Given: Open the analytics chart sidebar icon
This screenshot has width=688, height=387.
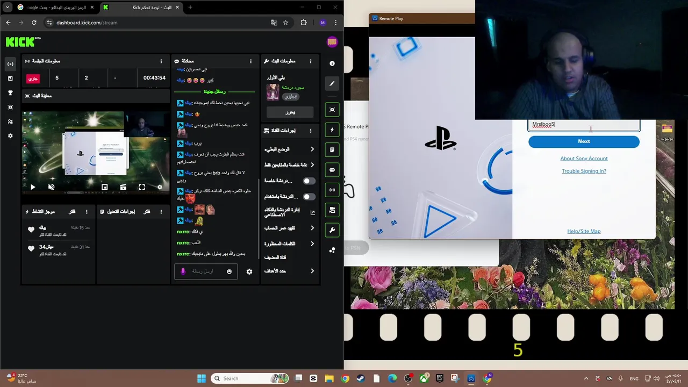Looking at the screenshot, I should coord(10,78).
